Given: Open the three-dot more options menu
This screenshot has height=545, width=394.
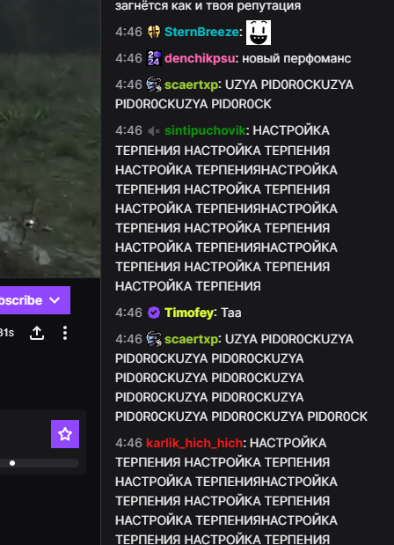Looking at the screenshot, I should coord(65,333).
